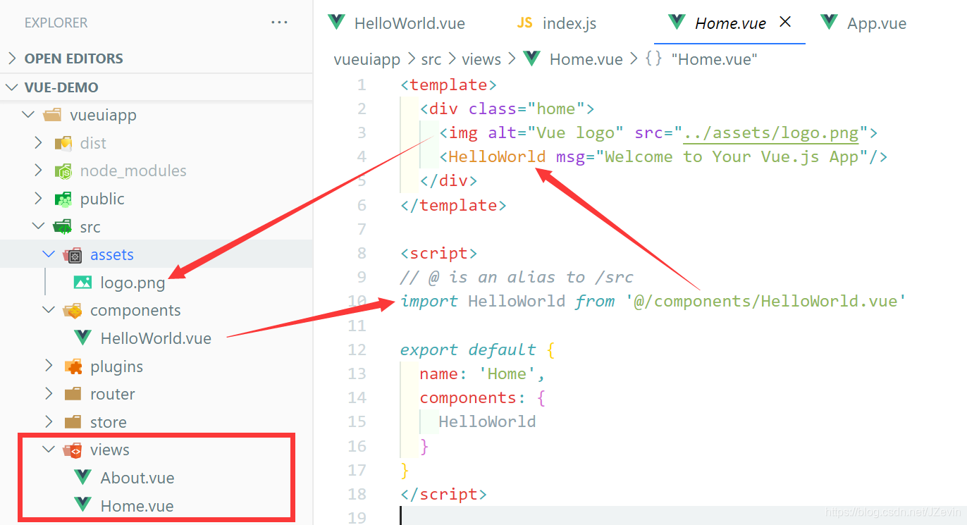967x525 pixels.
Task: Click the components folder icon
Action: [73, 311]
